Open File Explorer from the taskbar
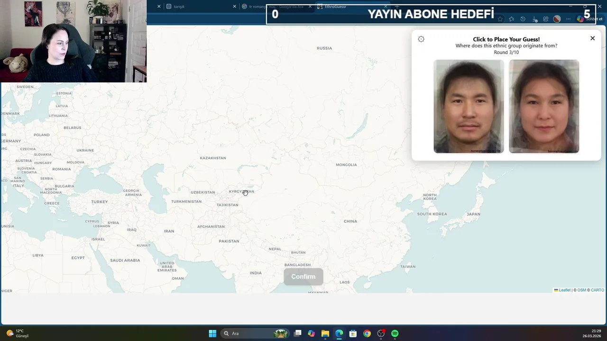Viewport: 607px width, 341px height. pos(325,333)
